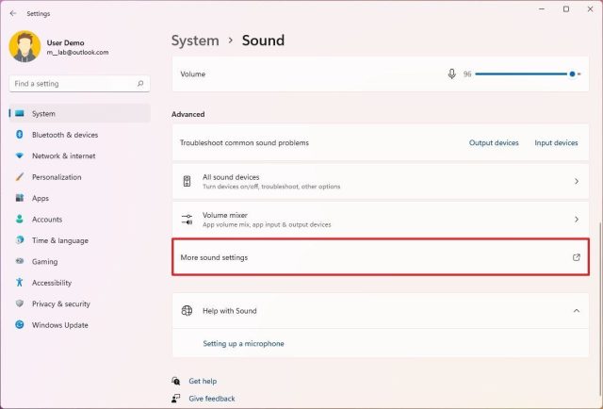Click the Accessibility icon in sidebar
Screen dimensions: 603x409
click(20, 283)
